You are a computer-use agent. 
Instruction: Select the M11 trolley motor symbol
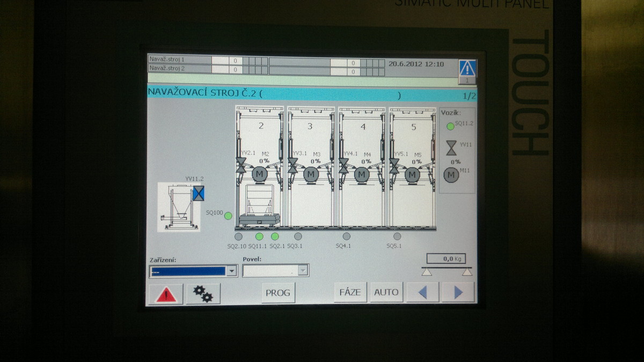451,175
